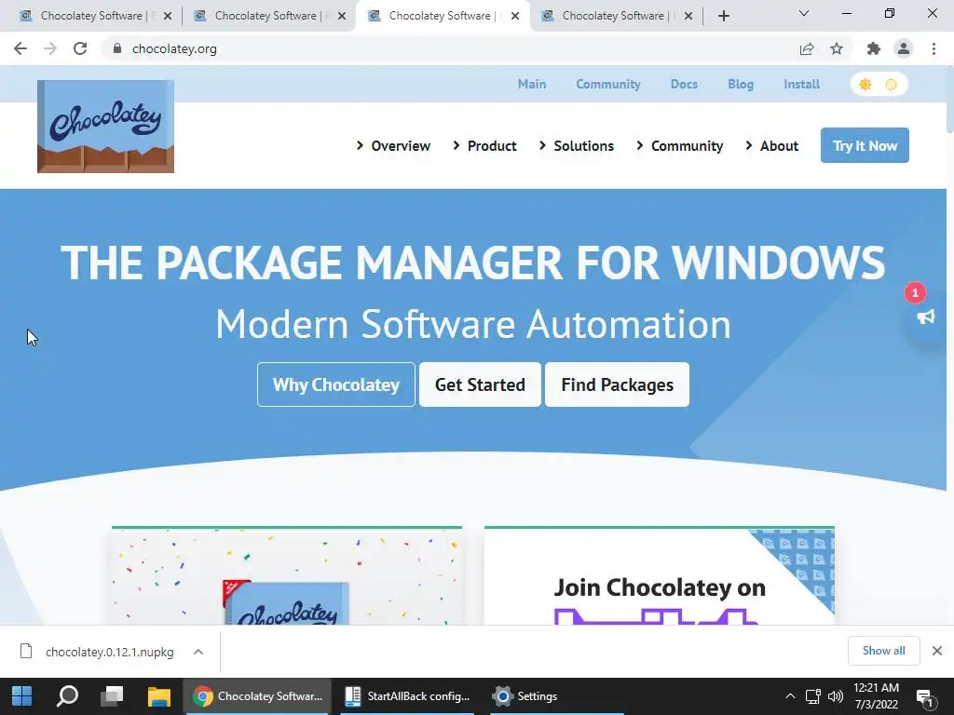Show hidden system tray icons
Screen dimensions: 954x715
click(790, 696)
